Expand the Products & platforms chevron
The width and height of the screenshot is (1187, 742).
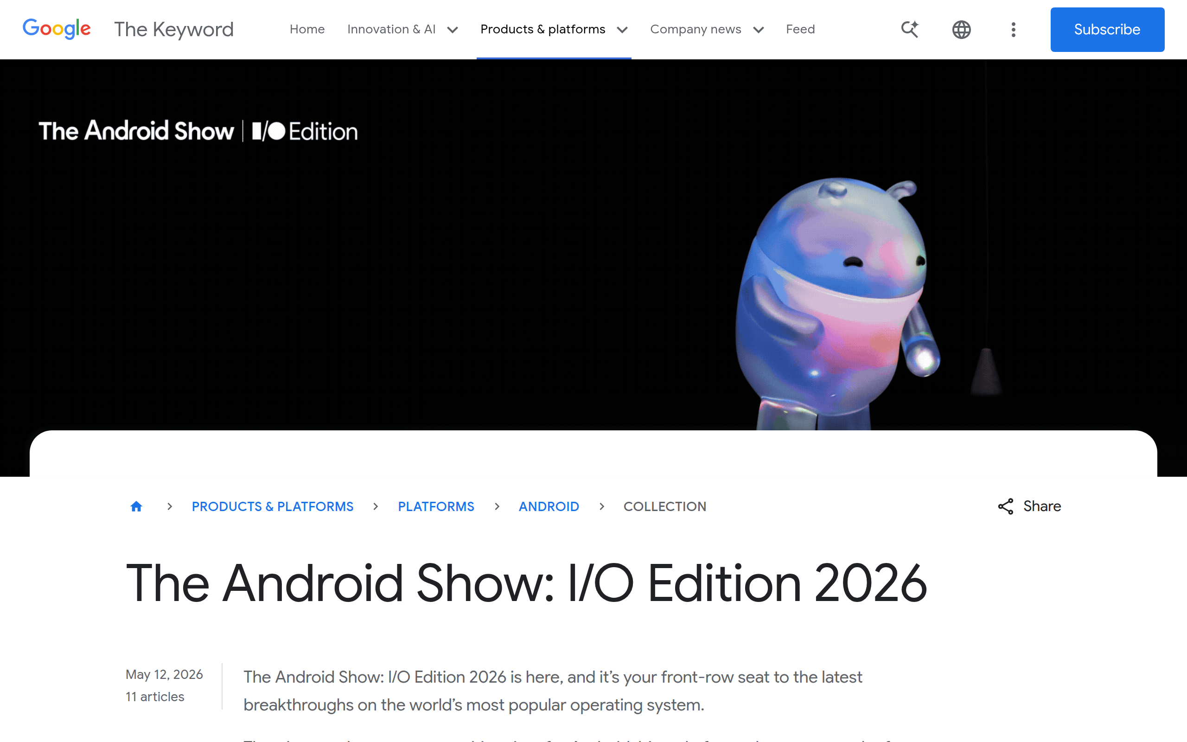tap(622, 30)
